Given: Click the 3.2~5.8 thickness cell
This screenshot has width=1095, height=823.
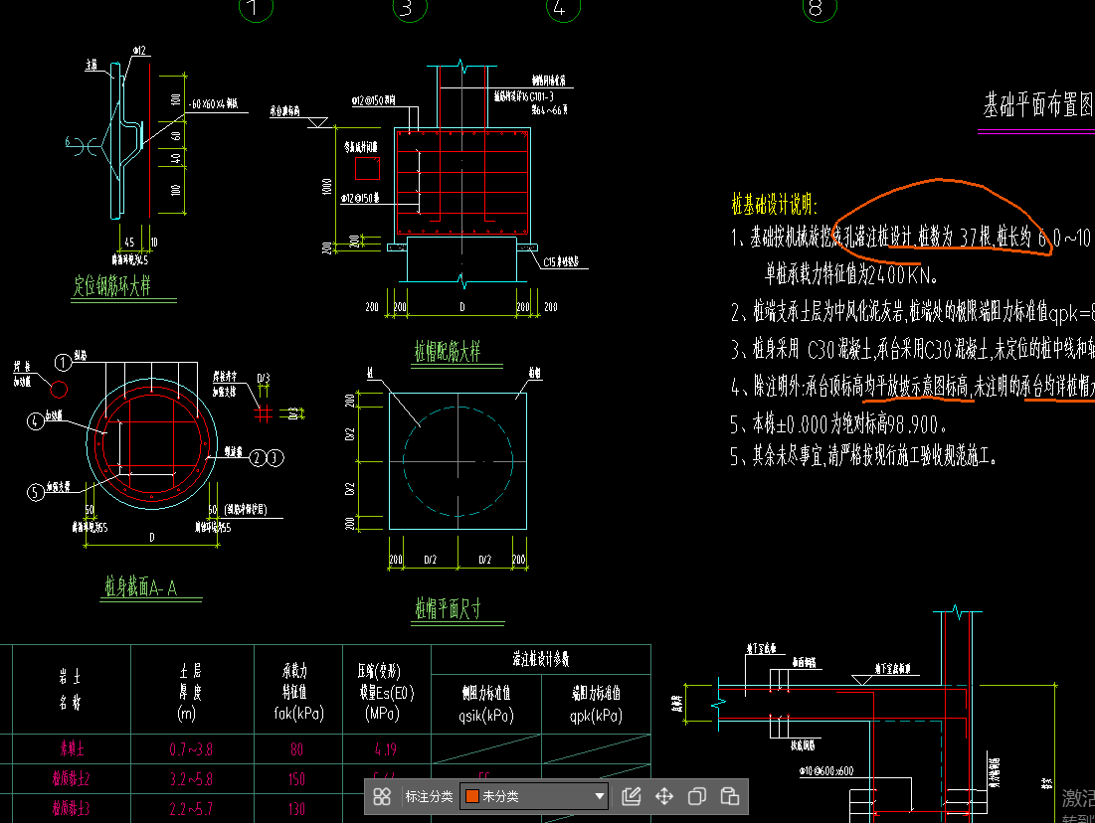Looking at the screenshot, I should point(191,779).
